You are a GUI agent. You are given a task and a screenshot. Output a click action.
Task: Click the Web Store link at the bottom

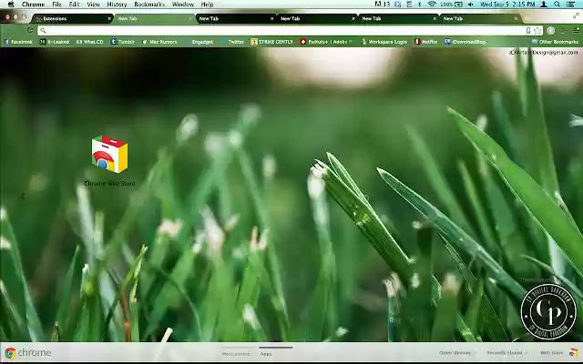552,352
